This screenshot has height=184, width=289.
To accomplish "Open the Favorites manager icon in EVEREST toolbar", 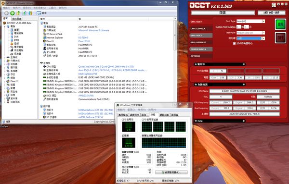I will coord(30,13).
